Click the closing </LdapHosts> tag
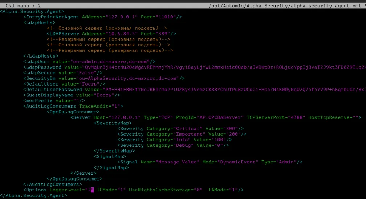 point(41,56)
